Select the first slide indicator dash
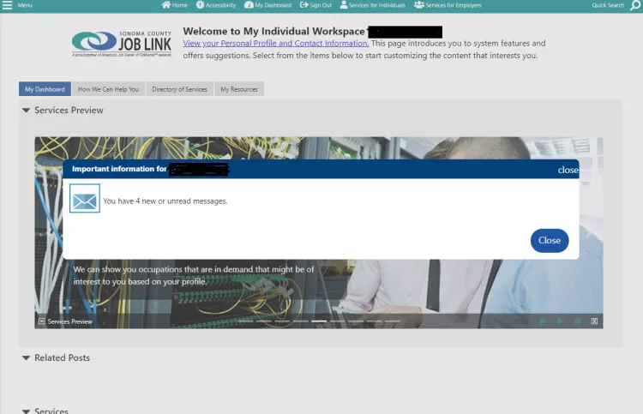 (x=246, y=321)
